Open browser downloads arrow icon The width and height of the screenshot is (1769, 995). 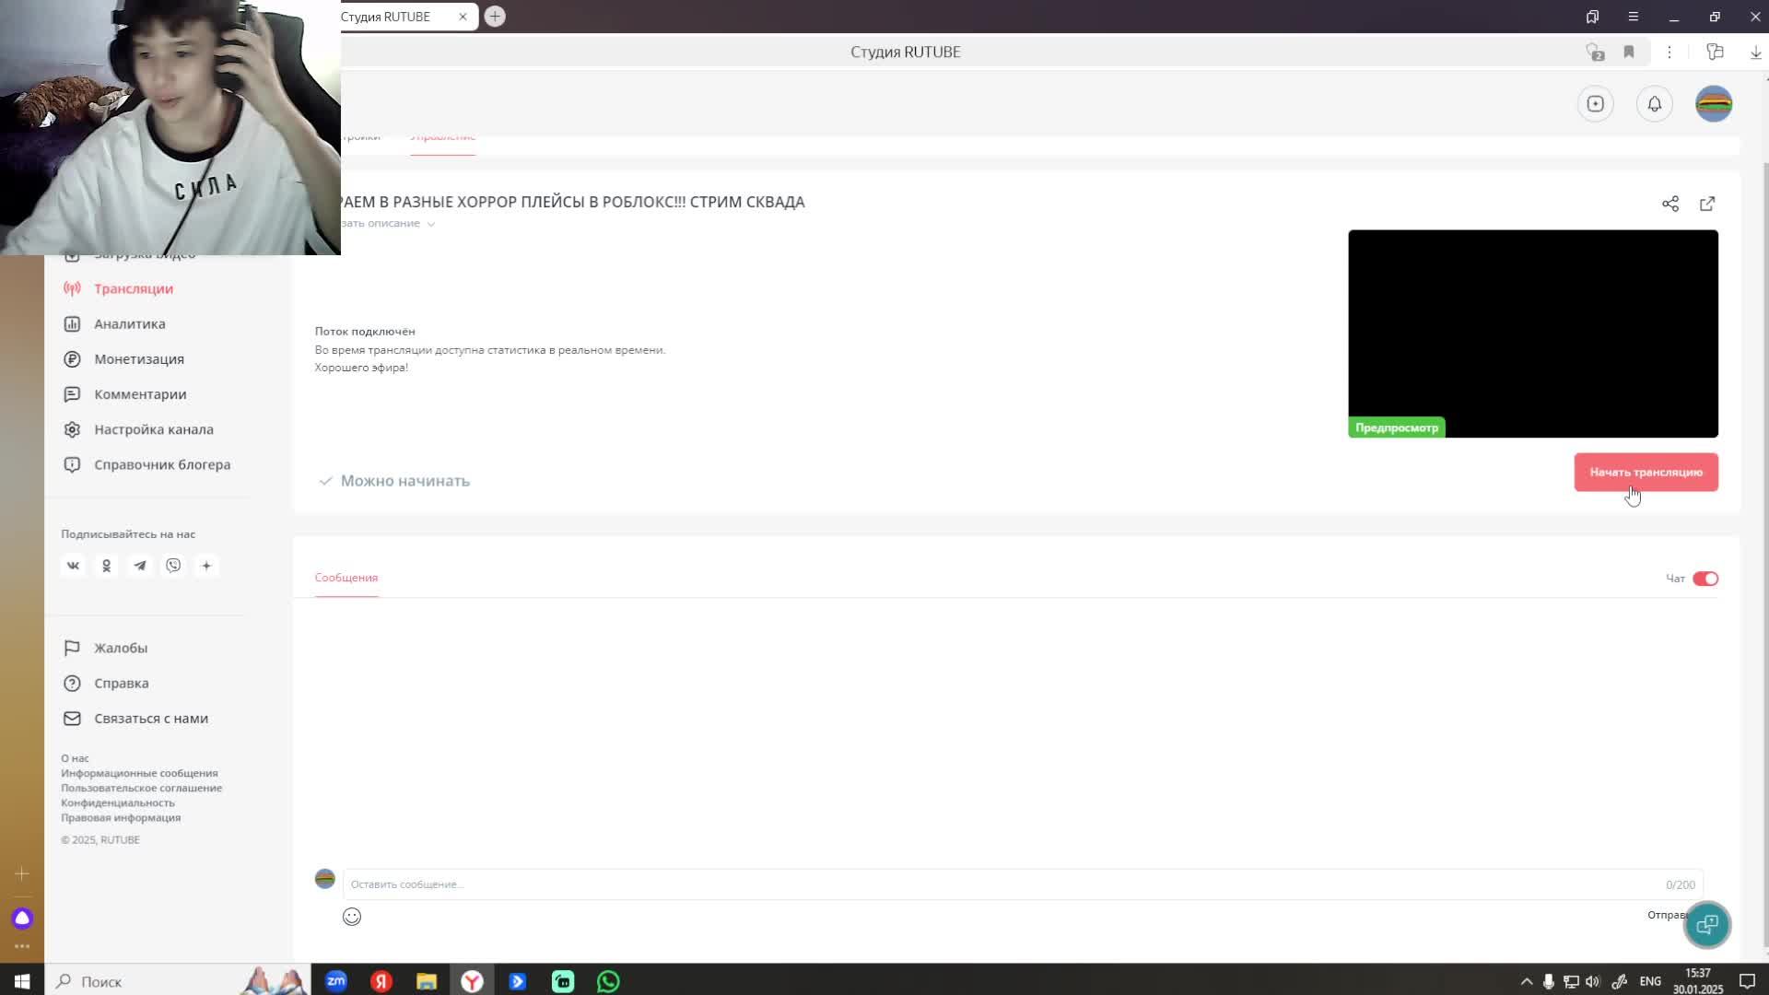1756,53
